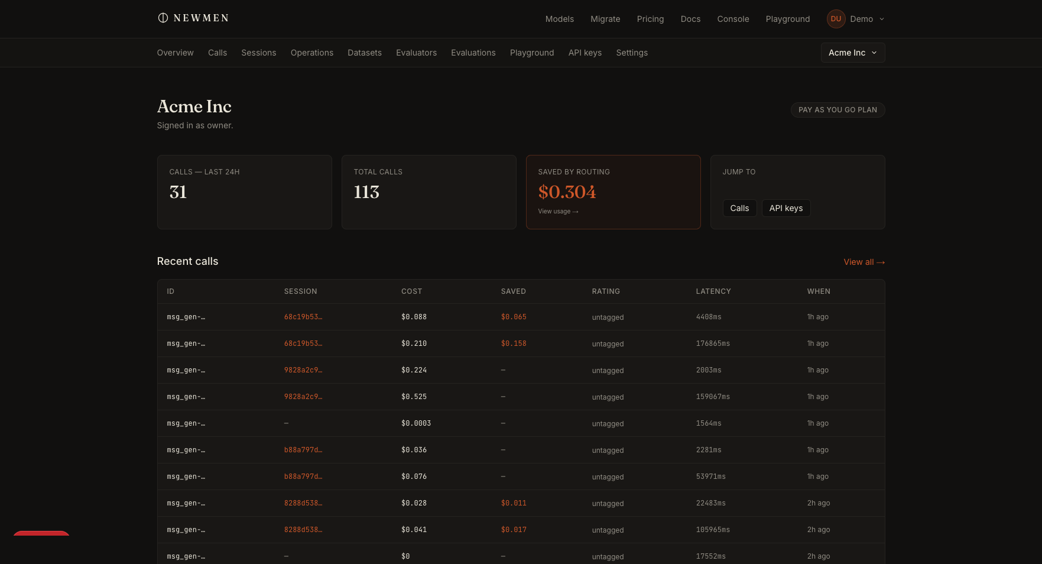The height and width of the screenshot is (564, 1042).
Task: Click the msg_gen call ID costing $0.0003
Action: point(186,423)
